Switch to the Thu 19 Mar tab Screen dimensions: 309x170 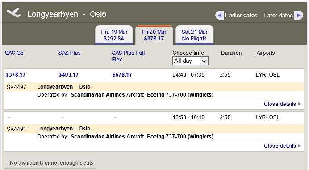pyautogui.click(x=114, y=35)
